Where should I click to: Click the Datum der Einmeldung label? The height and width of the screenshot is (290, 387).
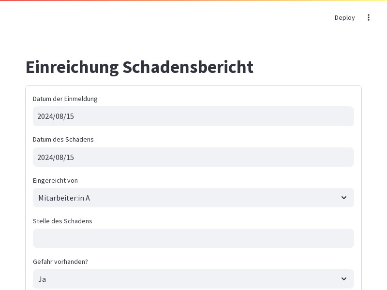coord(65,99)
